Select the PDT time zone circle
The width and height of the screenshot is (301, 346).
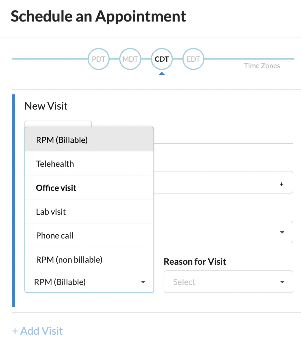tap(99, 59)
